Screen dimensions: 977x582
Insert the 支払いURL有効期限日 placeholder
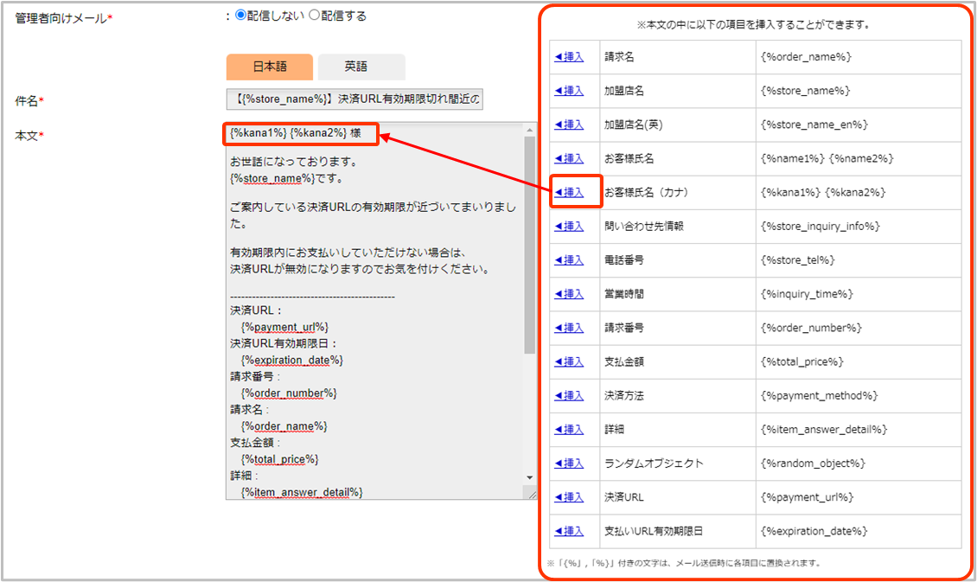[569, 531]
